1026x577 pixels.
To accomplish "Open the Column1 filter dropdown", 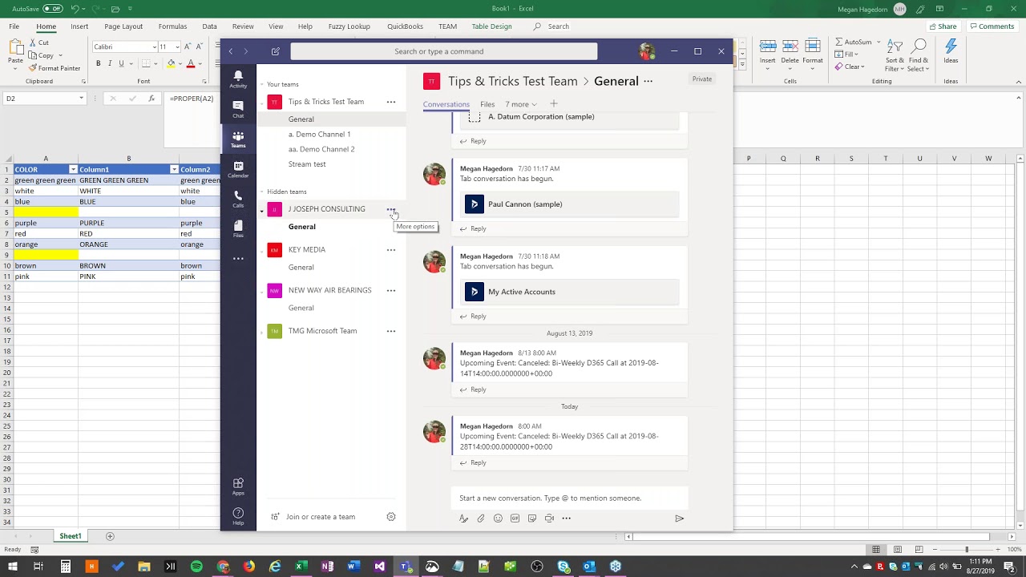I will (x=174, y=170).
